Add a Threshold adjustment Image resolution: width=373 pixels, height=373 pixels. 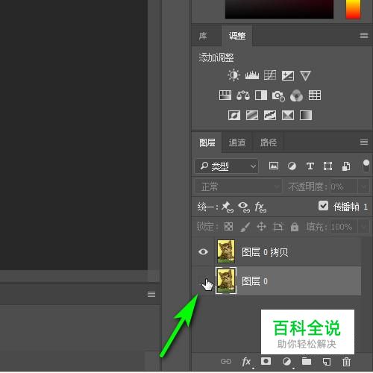pos(270,115)
